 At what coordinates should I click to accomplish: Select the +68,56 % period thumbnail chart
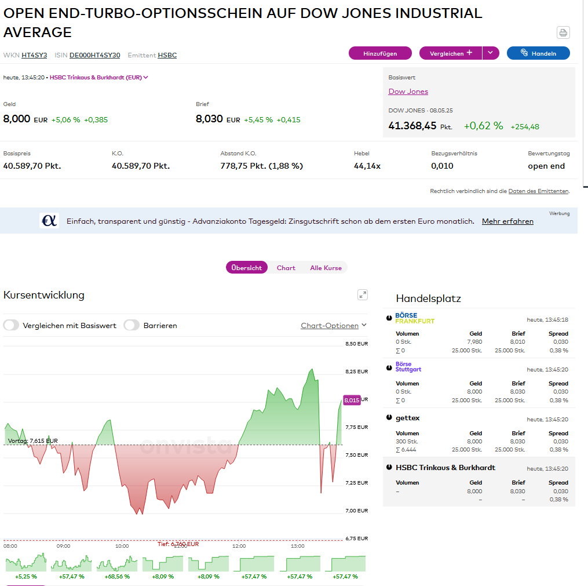117,566
